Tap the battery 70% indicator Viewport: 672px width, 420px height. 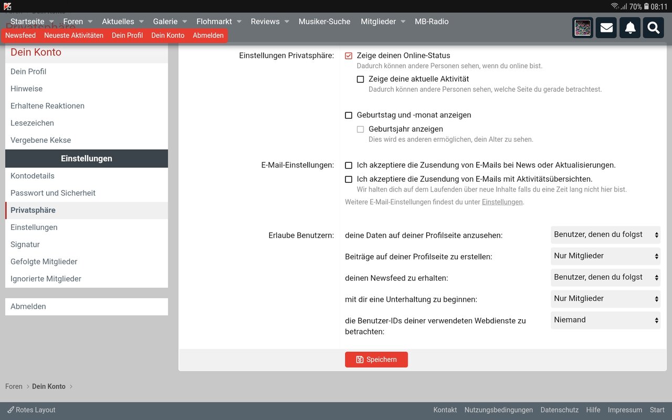[638, 6]
